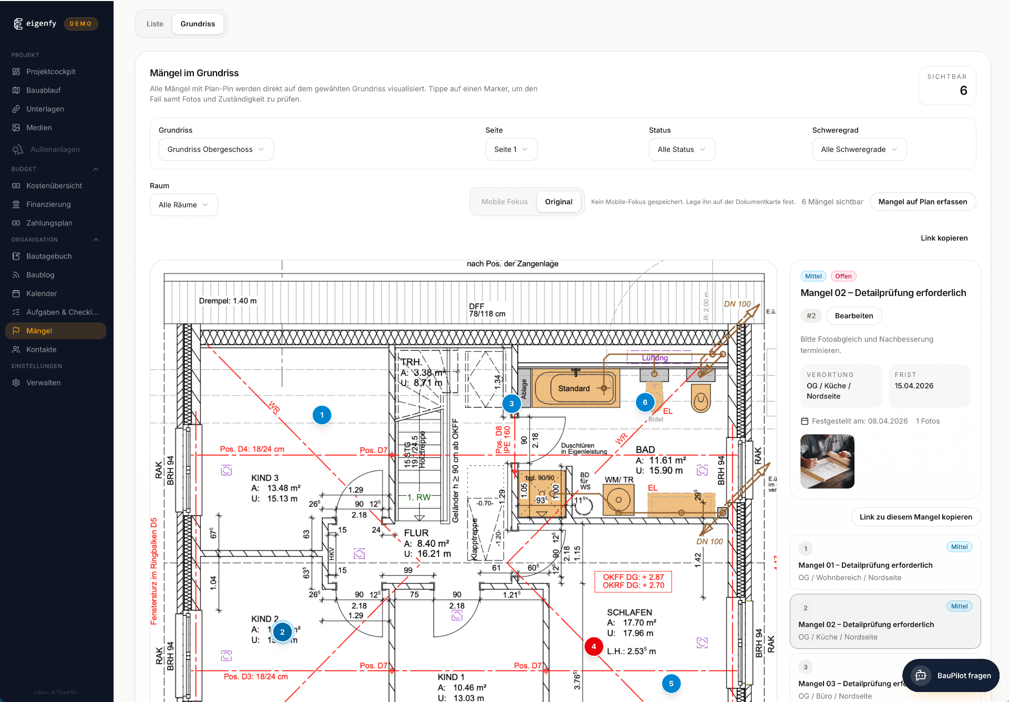Click the BauPilot chatbot icon
The width and height of the screenshot is (1009, 702).
[x=921, y=676]
